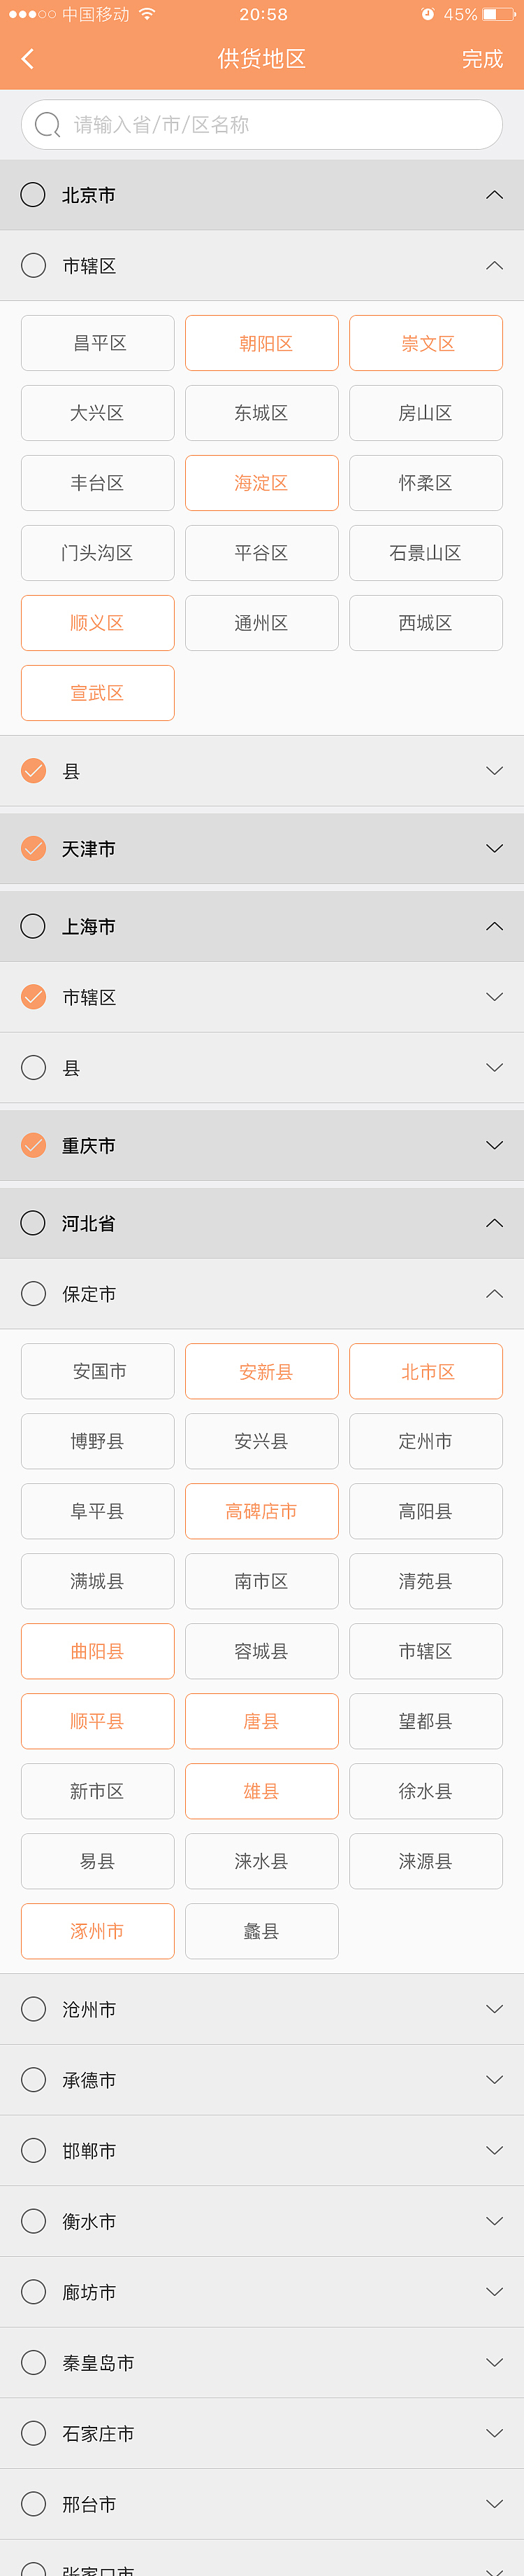The image size is (524, 2576).
Task: Select the 北京市 radio circle
Action: point(33,195)
